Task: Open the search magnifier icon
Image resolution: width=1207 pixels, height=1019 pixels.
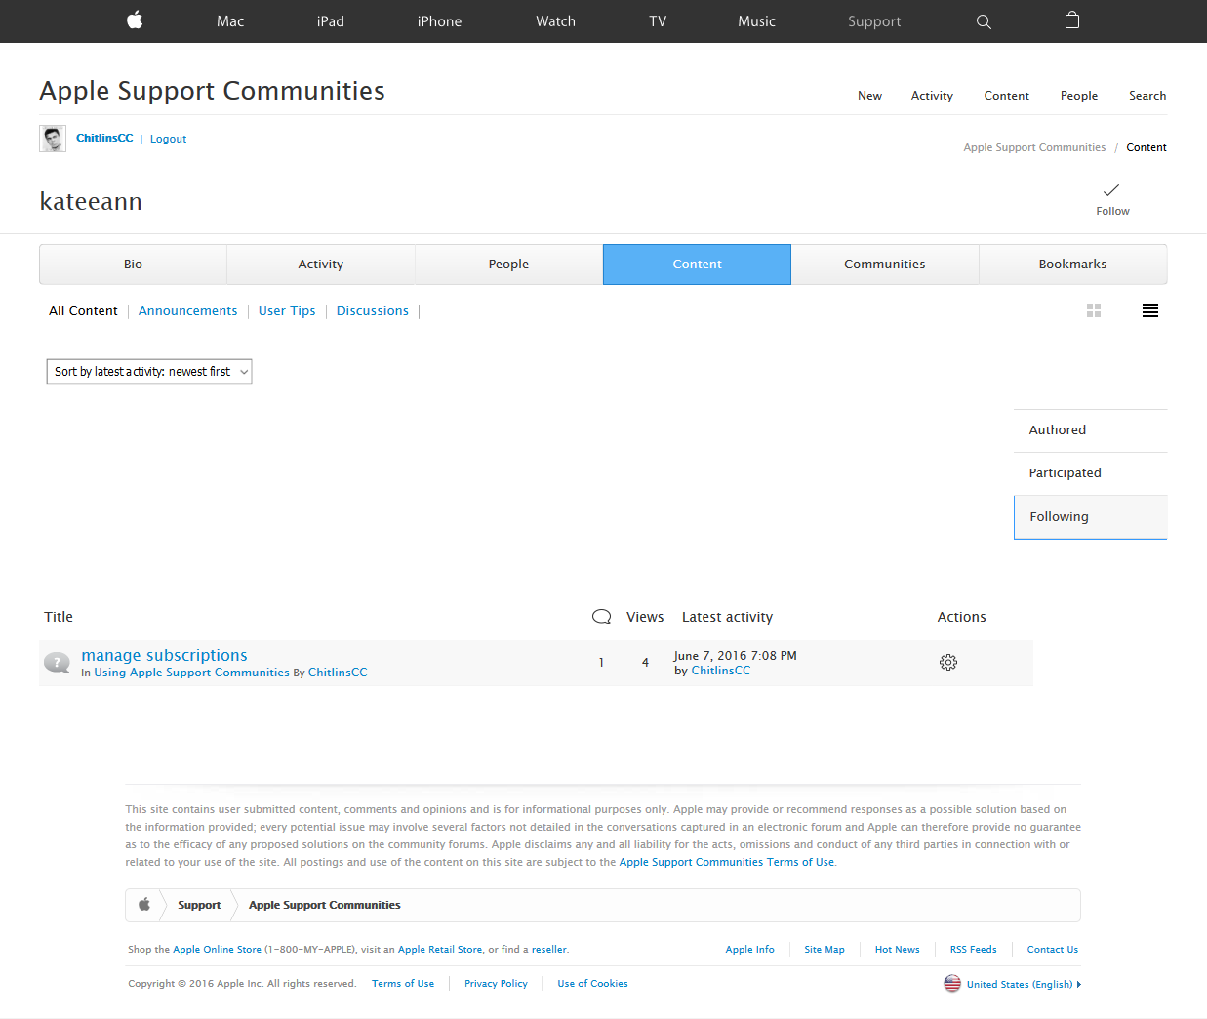Action: coord(984,21)
